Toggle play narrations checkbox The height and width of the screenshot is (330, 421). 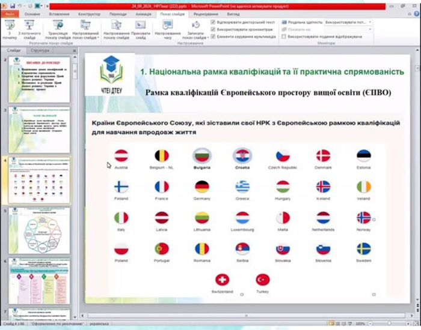coord(214,22)
